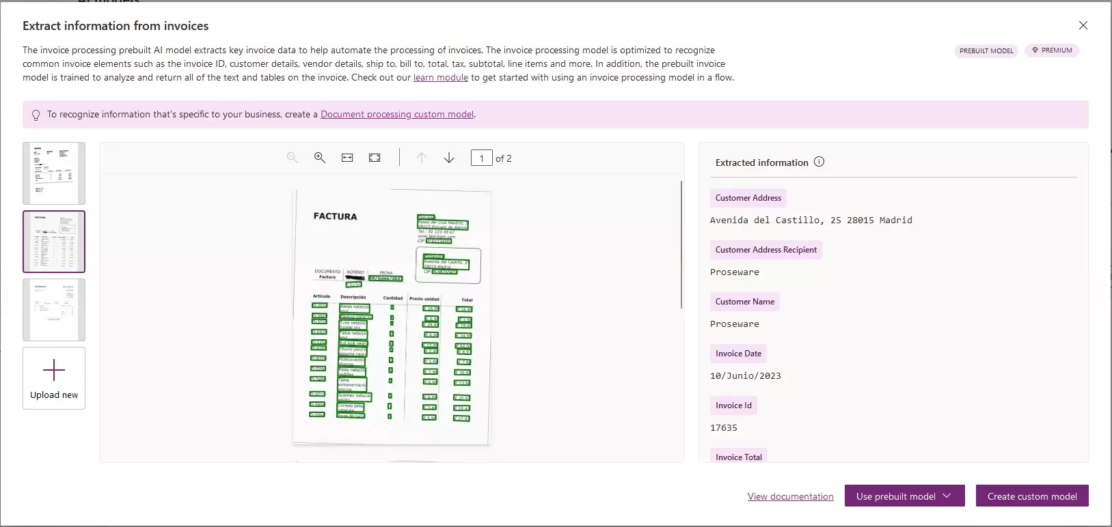Click the PREBUILT MODEL badge

point(986,51)
